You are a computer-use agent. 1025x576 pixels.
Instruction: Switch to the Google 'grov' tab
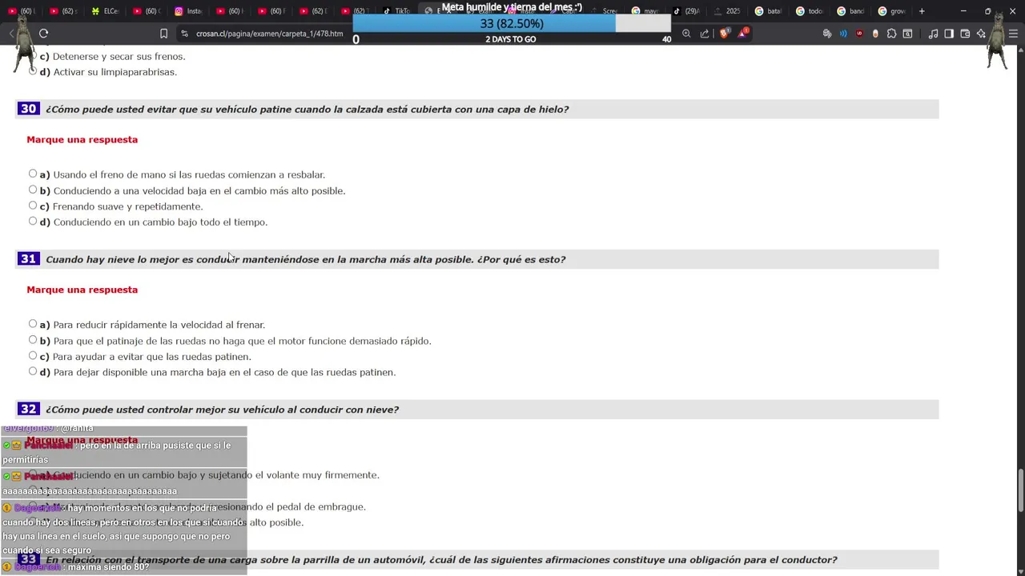point(894,11)
